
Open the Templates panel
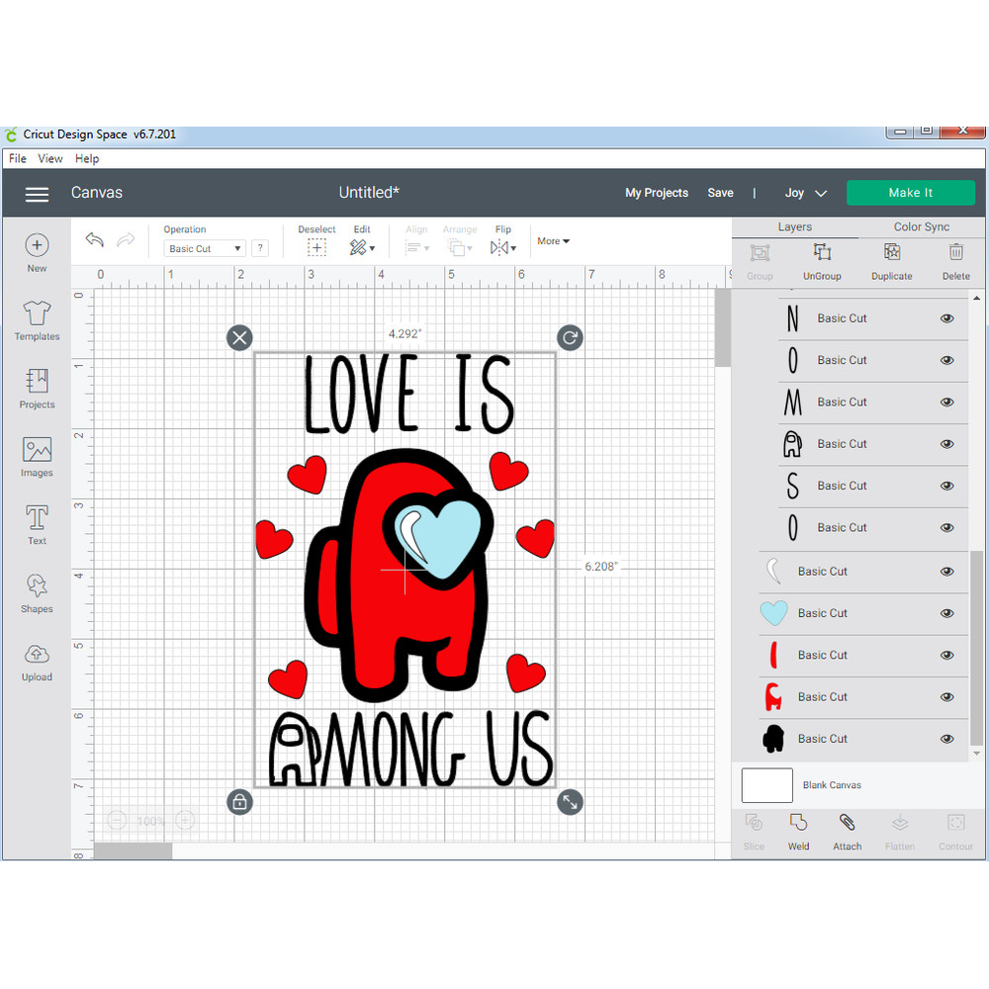pyautogui.click(x=37, y=321)
